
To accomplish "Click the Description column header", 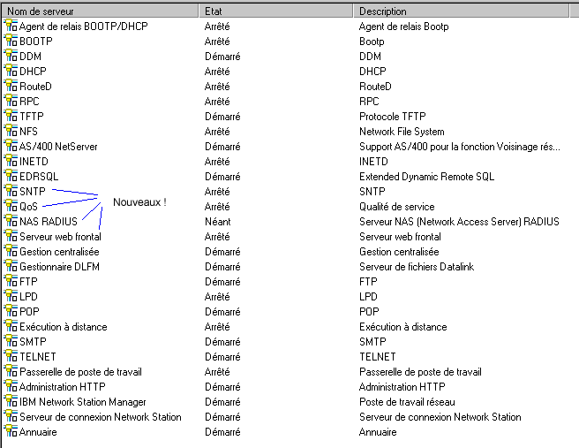I will click(462, 11).
